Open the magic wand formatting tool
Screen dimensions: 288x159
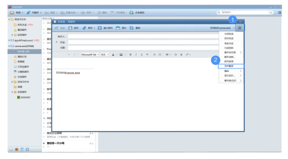click(187, 54)
